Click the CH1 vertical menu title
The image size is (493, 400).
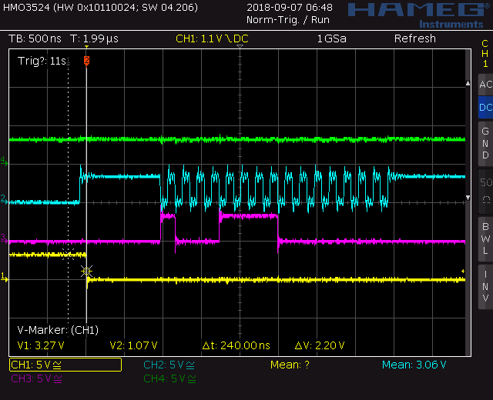click(x=485, y=53)
